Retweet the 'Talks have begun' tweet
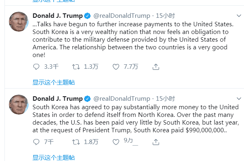The image size is (244, 161). click(x=76, y=67)
